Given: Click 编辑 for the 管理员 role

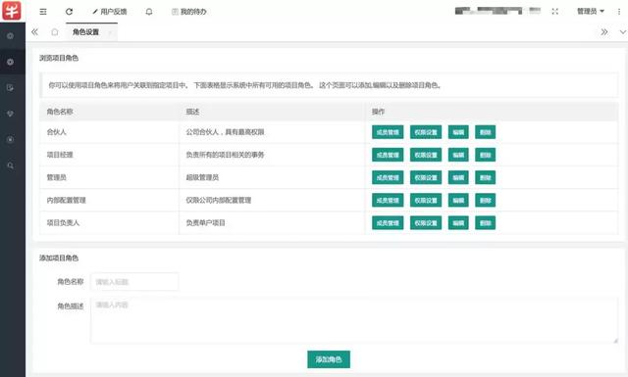Looking at the screenshot, I should pos(458,177).
